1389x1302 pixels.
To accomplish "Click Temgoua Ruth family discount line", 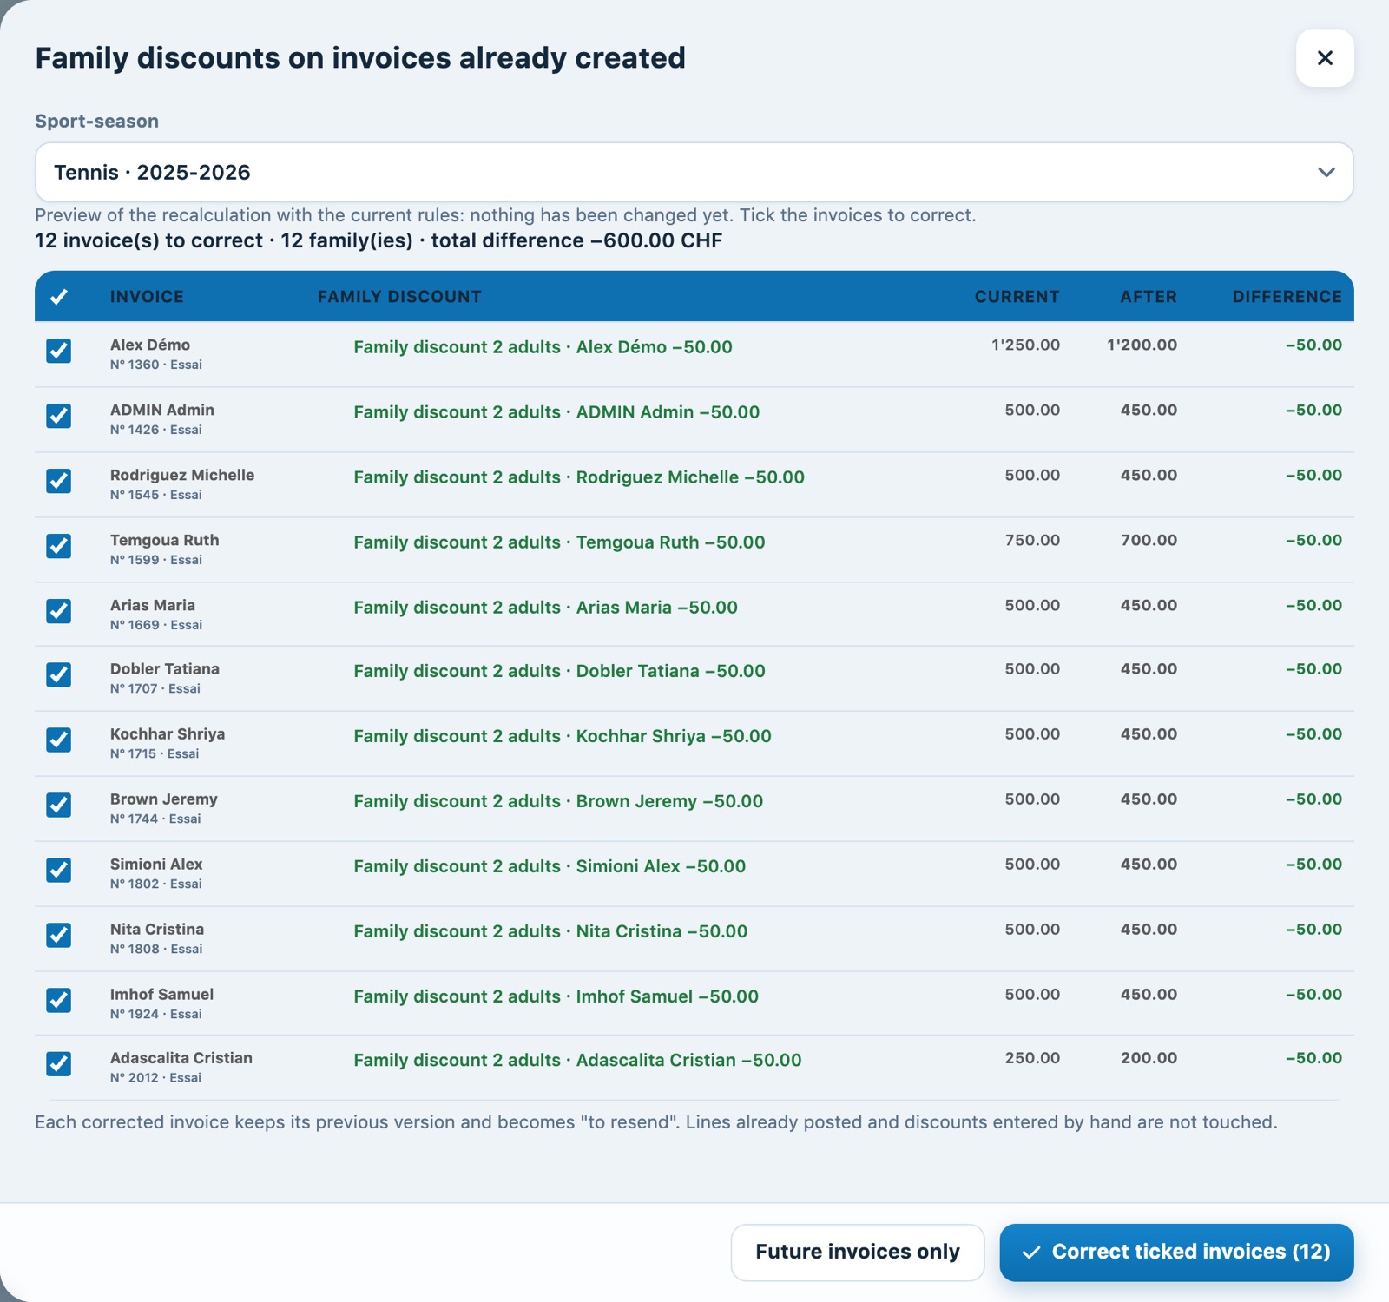I will tap(559, 542).
